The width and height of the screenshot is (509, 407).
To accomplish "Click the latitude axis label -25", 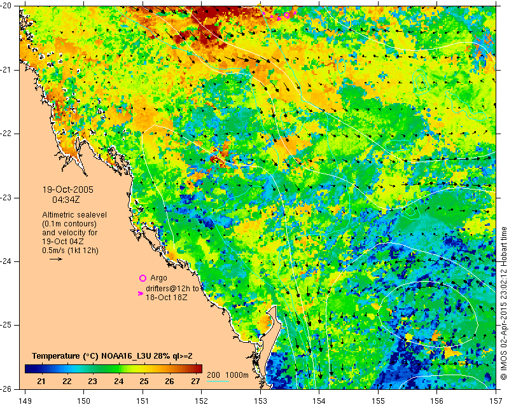I will click(6, 325).
